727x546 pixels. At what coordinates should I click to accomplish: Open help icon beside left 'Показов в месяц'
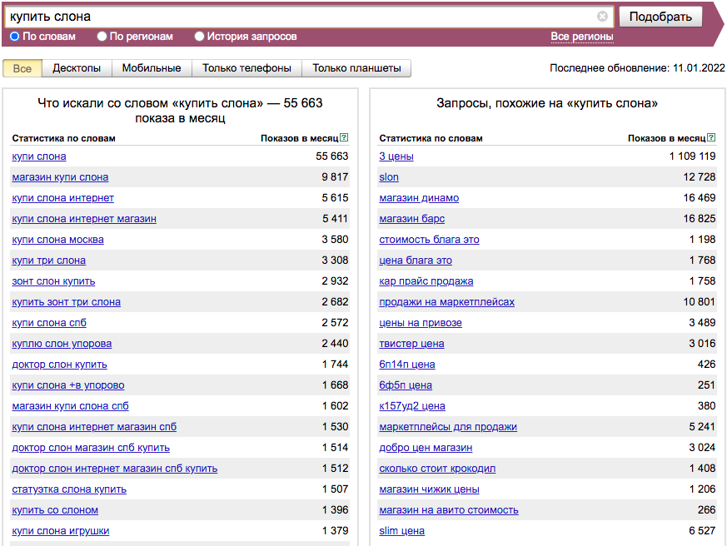344,137
